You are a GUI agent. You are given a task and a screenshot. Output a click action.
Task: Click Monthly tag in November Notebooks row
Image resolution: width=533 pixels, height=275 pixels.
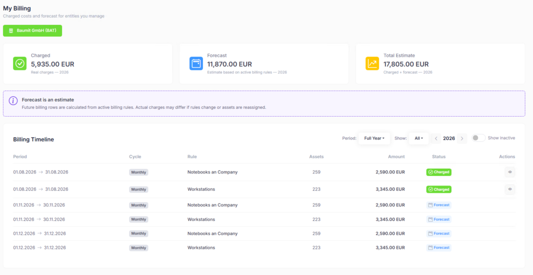click(x=138, y=205)
